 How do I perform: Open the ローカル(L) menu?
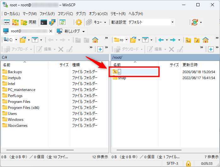coord(12,14)
